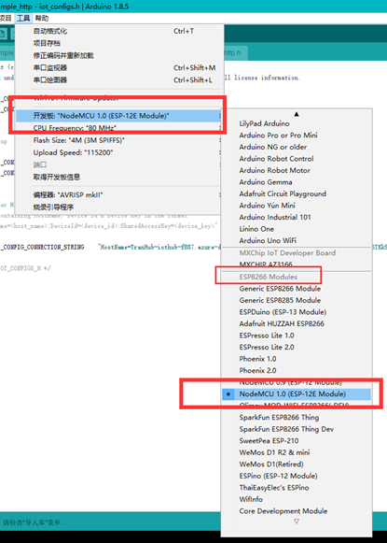The width and height of the screenshot is (387, 543).
Task: Click 取得开发板信息 entry
Action: point(117,177)
